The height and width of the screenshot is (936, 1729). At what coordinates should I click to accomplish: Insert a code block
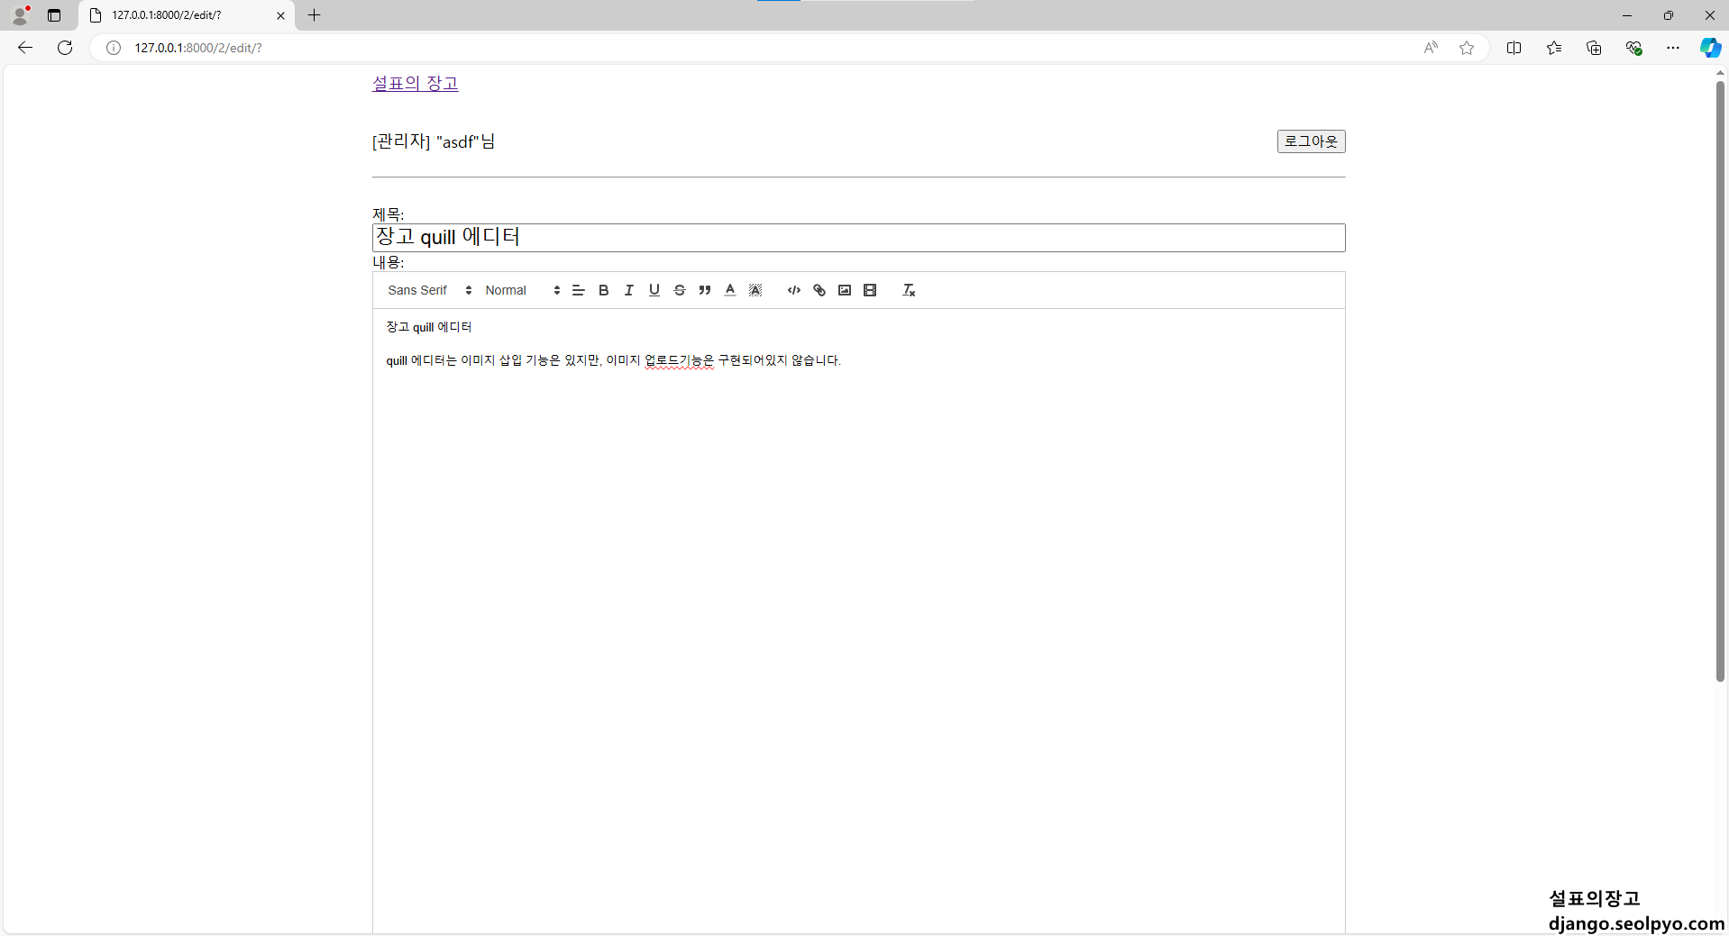[x=794, y=290]
